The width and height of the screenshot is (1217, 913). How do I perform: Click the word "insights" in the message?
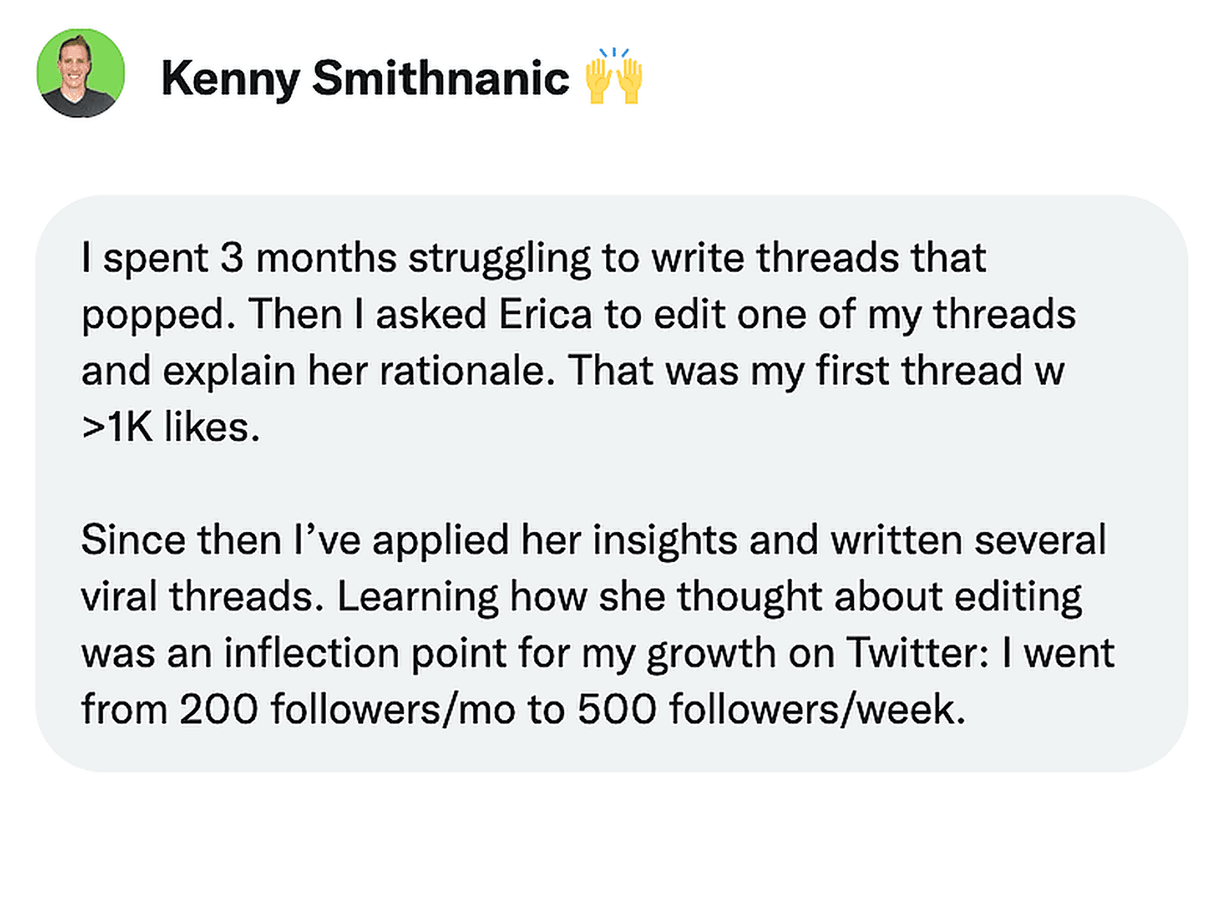tap(665, 541)
